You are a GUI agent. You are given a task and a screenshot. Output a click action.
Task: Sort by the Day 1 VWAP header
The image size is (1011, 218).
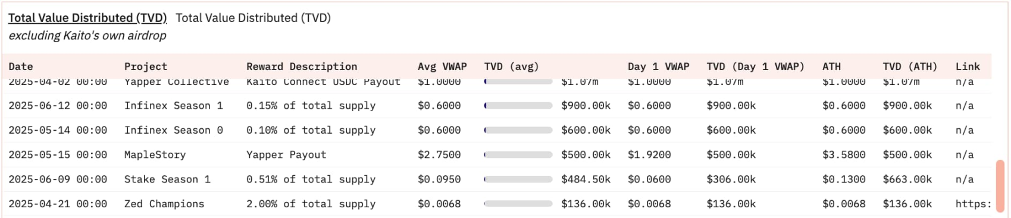point(658,67)
